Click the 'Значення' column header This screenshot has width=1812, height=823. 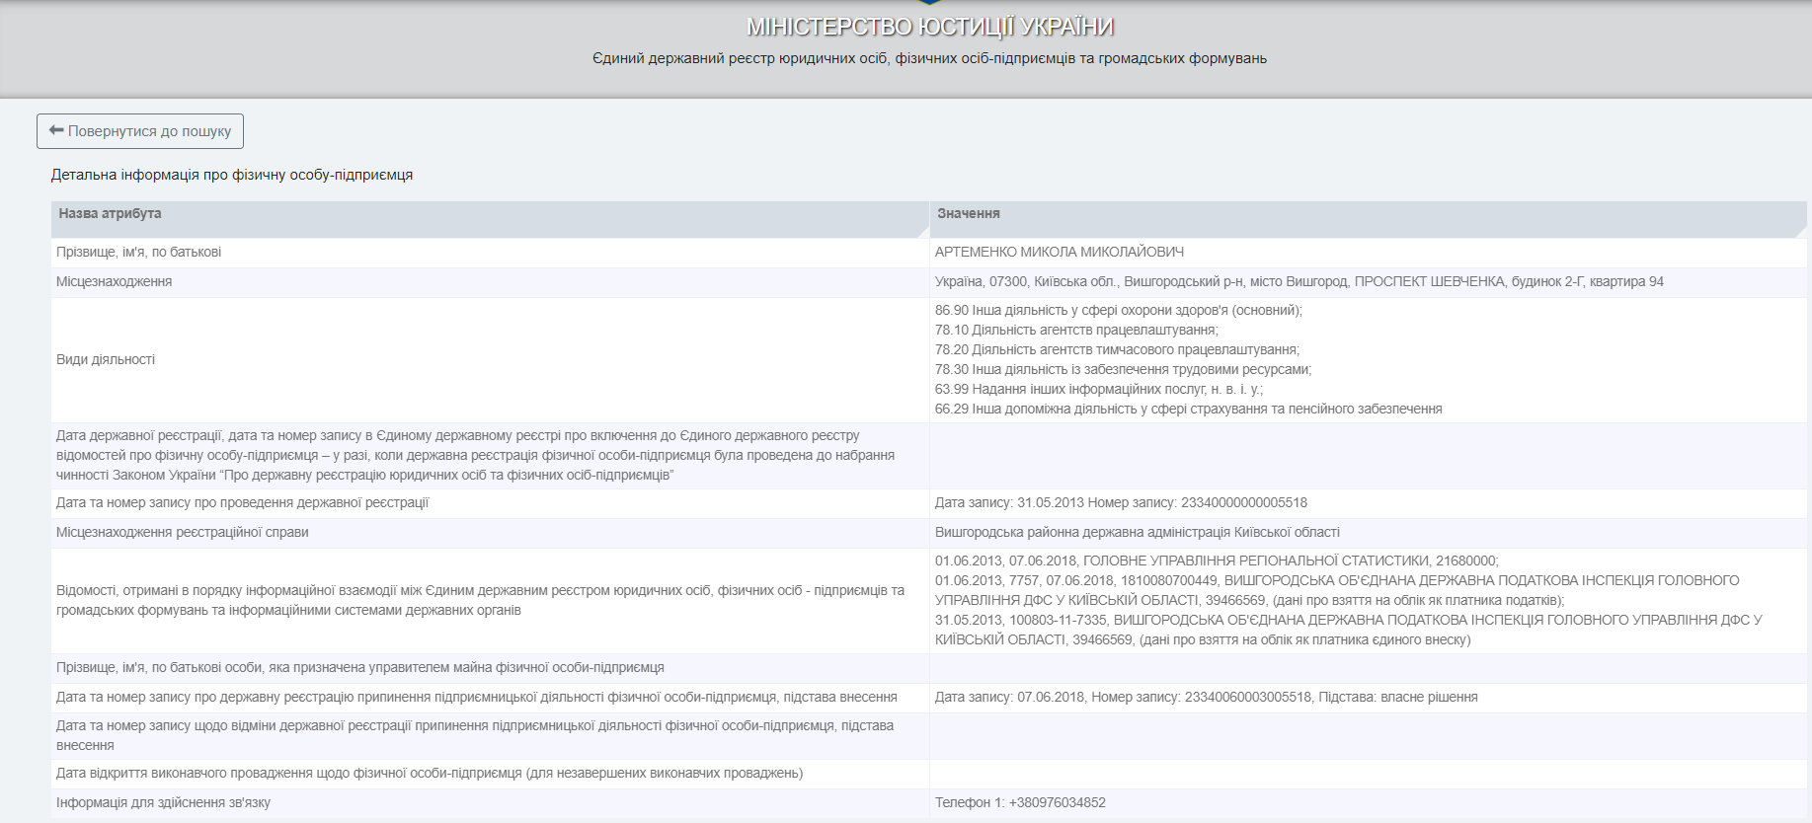(968, 214)
